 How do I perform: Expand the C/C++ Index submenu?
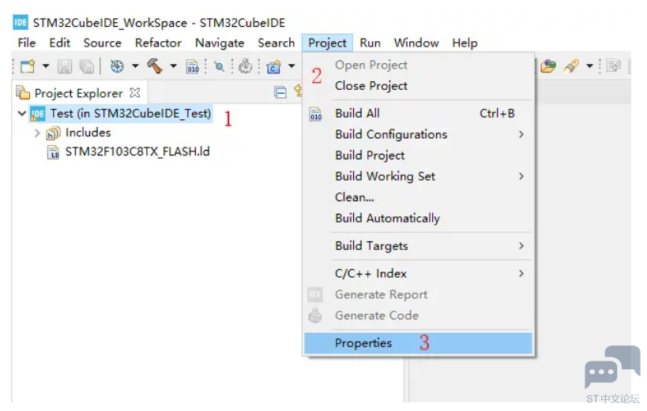tap(419, 274)
